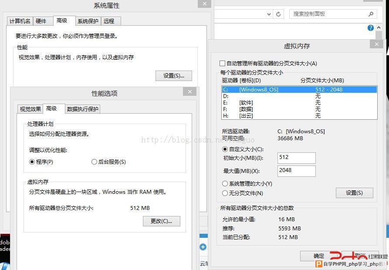Open the blue help question mark icon
This screenshot has width=389, height=270.
coord(370,28)
